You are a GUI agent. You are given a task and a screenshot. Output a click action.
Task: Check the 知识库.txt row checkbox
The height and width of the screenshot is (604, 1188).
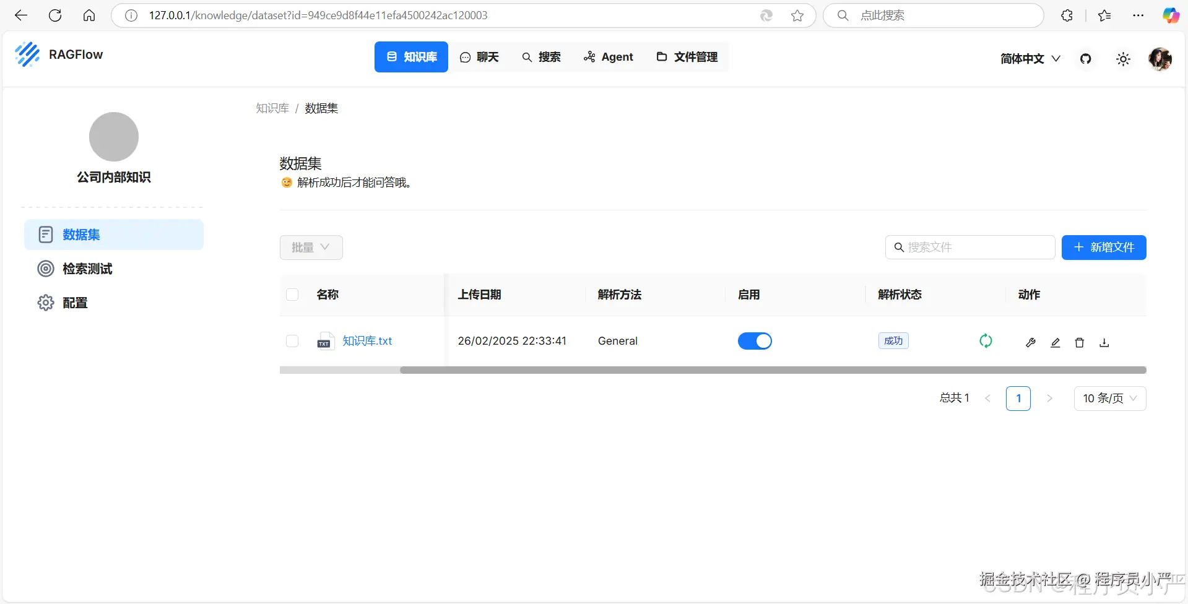(292, 341)
